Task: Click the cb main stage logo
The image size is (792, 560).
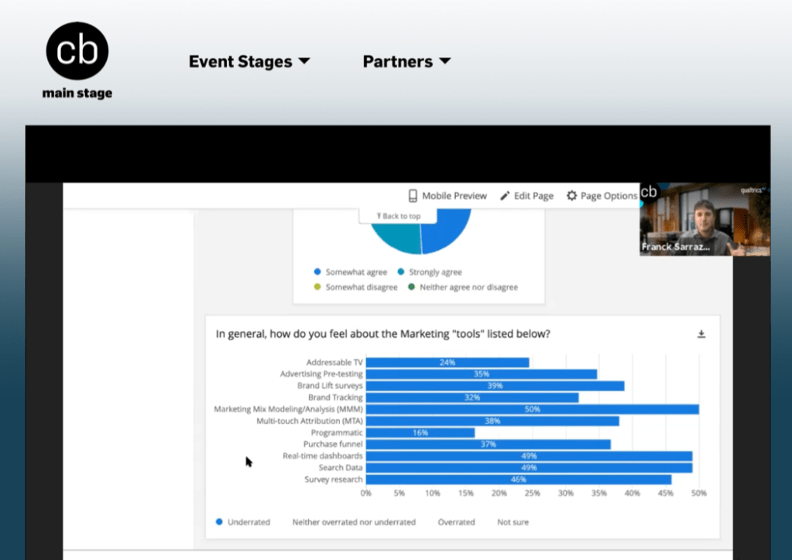Action: pyautogui.click(x=77, y=60)
